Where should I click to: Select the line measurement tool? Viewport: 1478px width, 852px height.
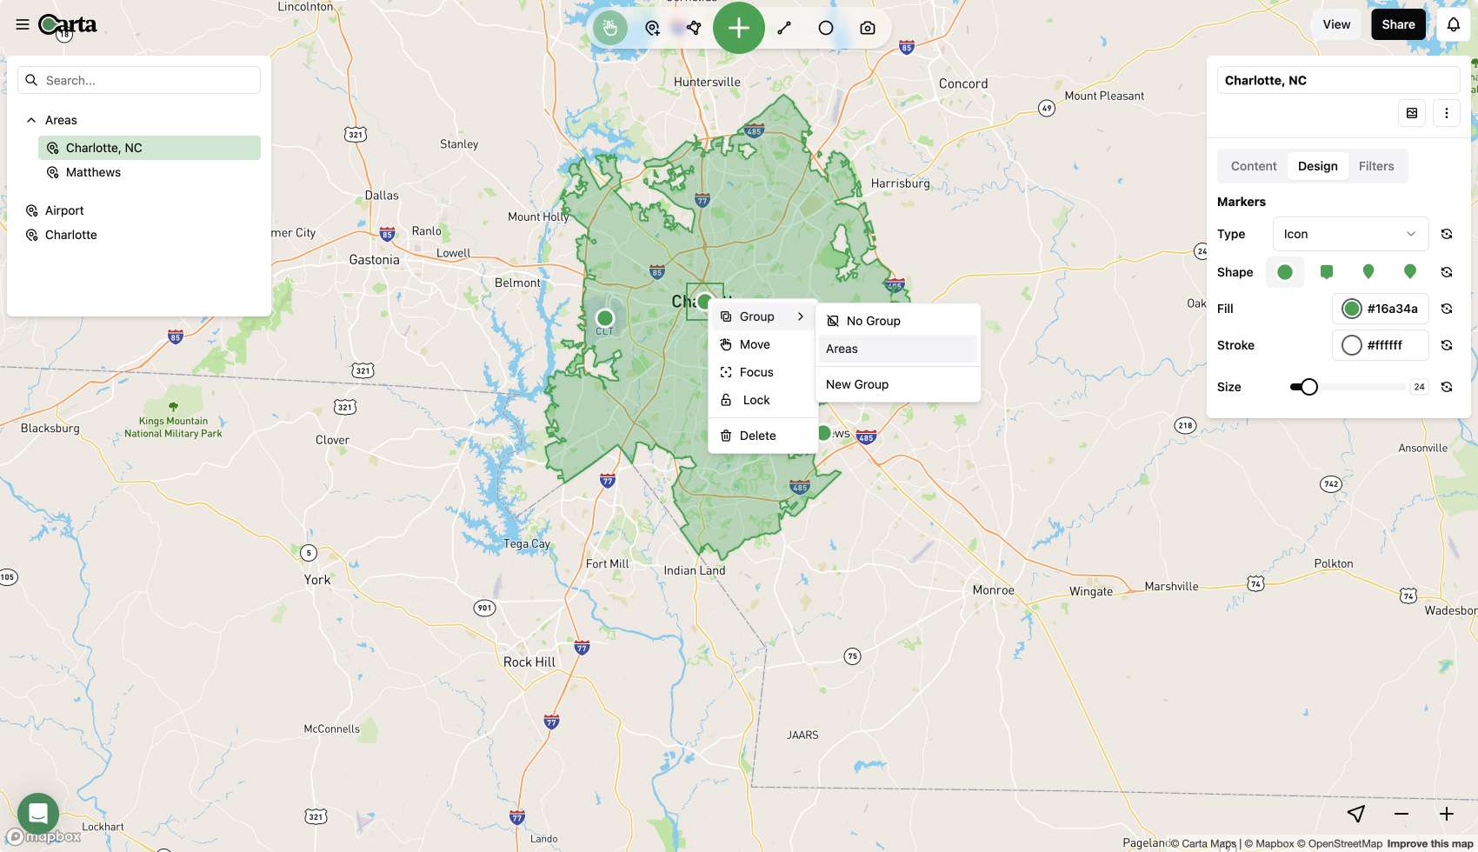pos(782,27)
